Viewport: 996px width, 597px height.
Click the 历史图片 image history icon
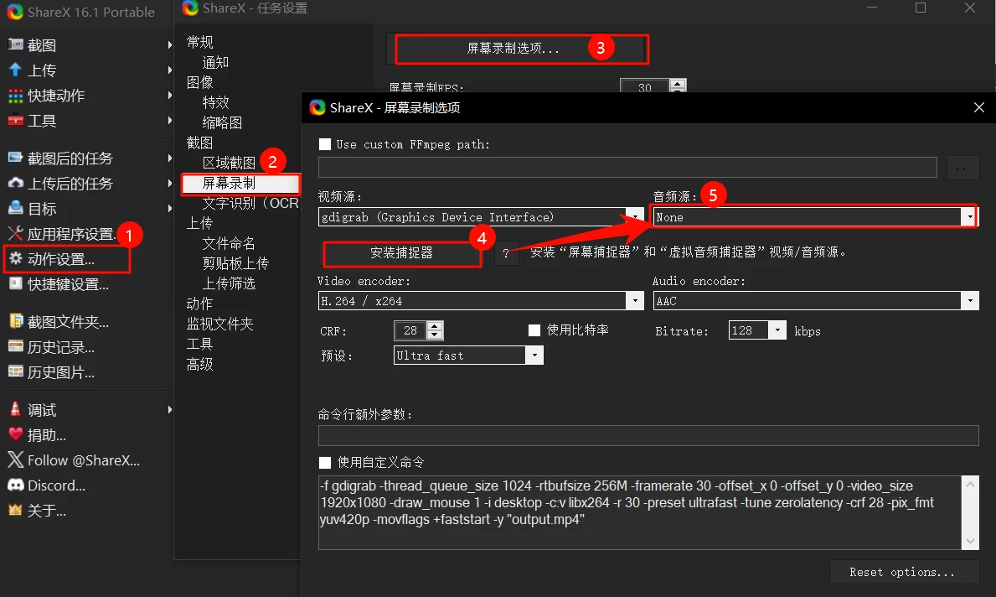pyautogui.click(x=15, y=371)
